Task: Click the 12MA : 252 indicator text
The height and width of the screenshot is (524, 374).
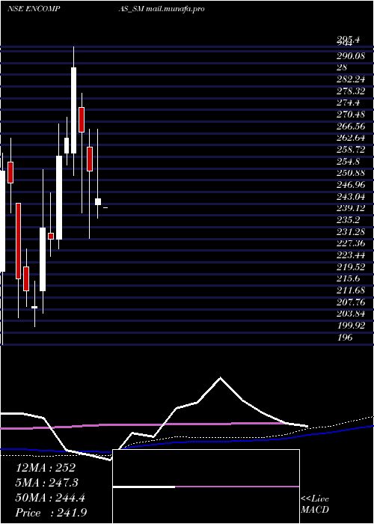Action: 46,468
